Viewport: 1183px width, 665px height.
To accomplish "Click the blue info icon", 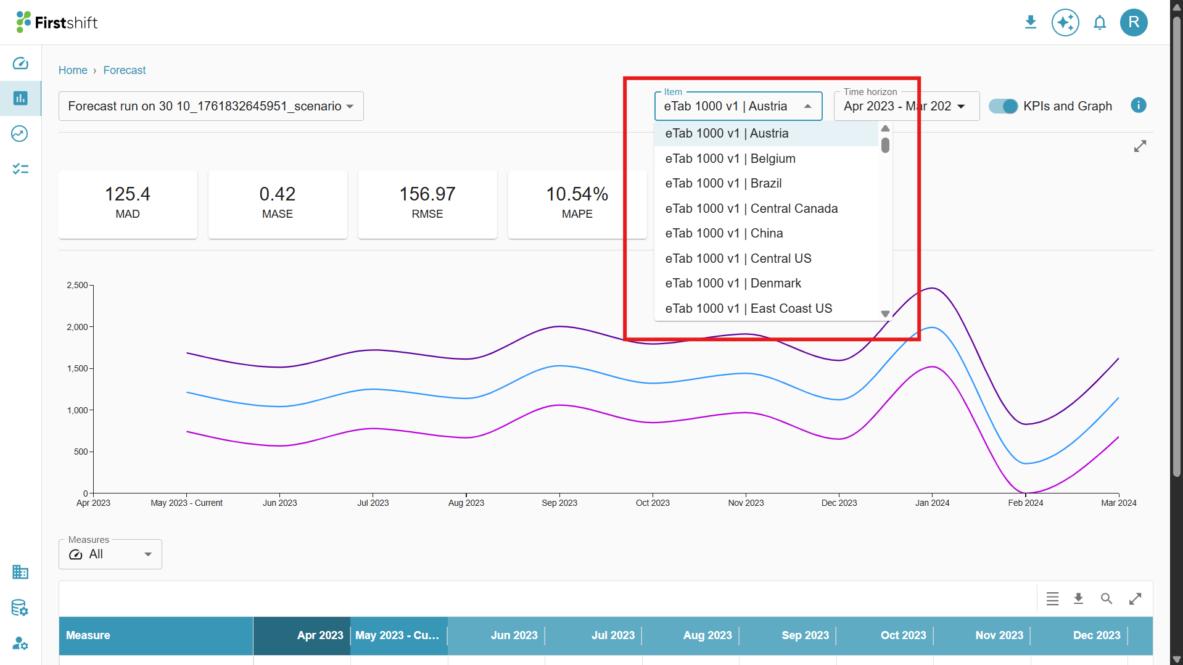I will click(1139, 105).
